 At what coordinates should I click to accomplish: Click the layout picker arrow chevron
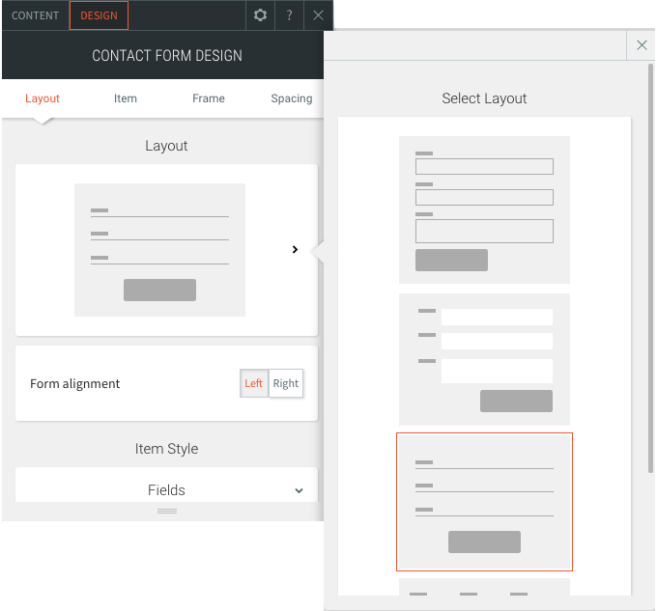coord(295,249)
